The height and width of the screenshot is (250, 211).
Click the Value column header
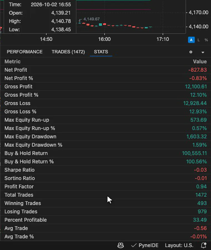point(200,62)
